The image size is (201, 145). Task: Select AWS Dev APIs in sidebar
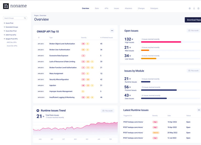[x=12, y=42]
